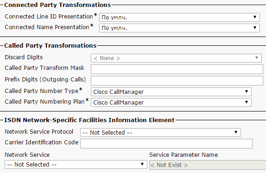Click the Discard Digits dropdown arrow
The image size is (266, 173).
click(257, 58)
